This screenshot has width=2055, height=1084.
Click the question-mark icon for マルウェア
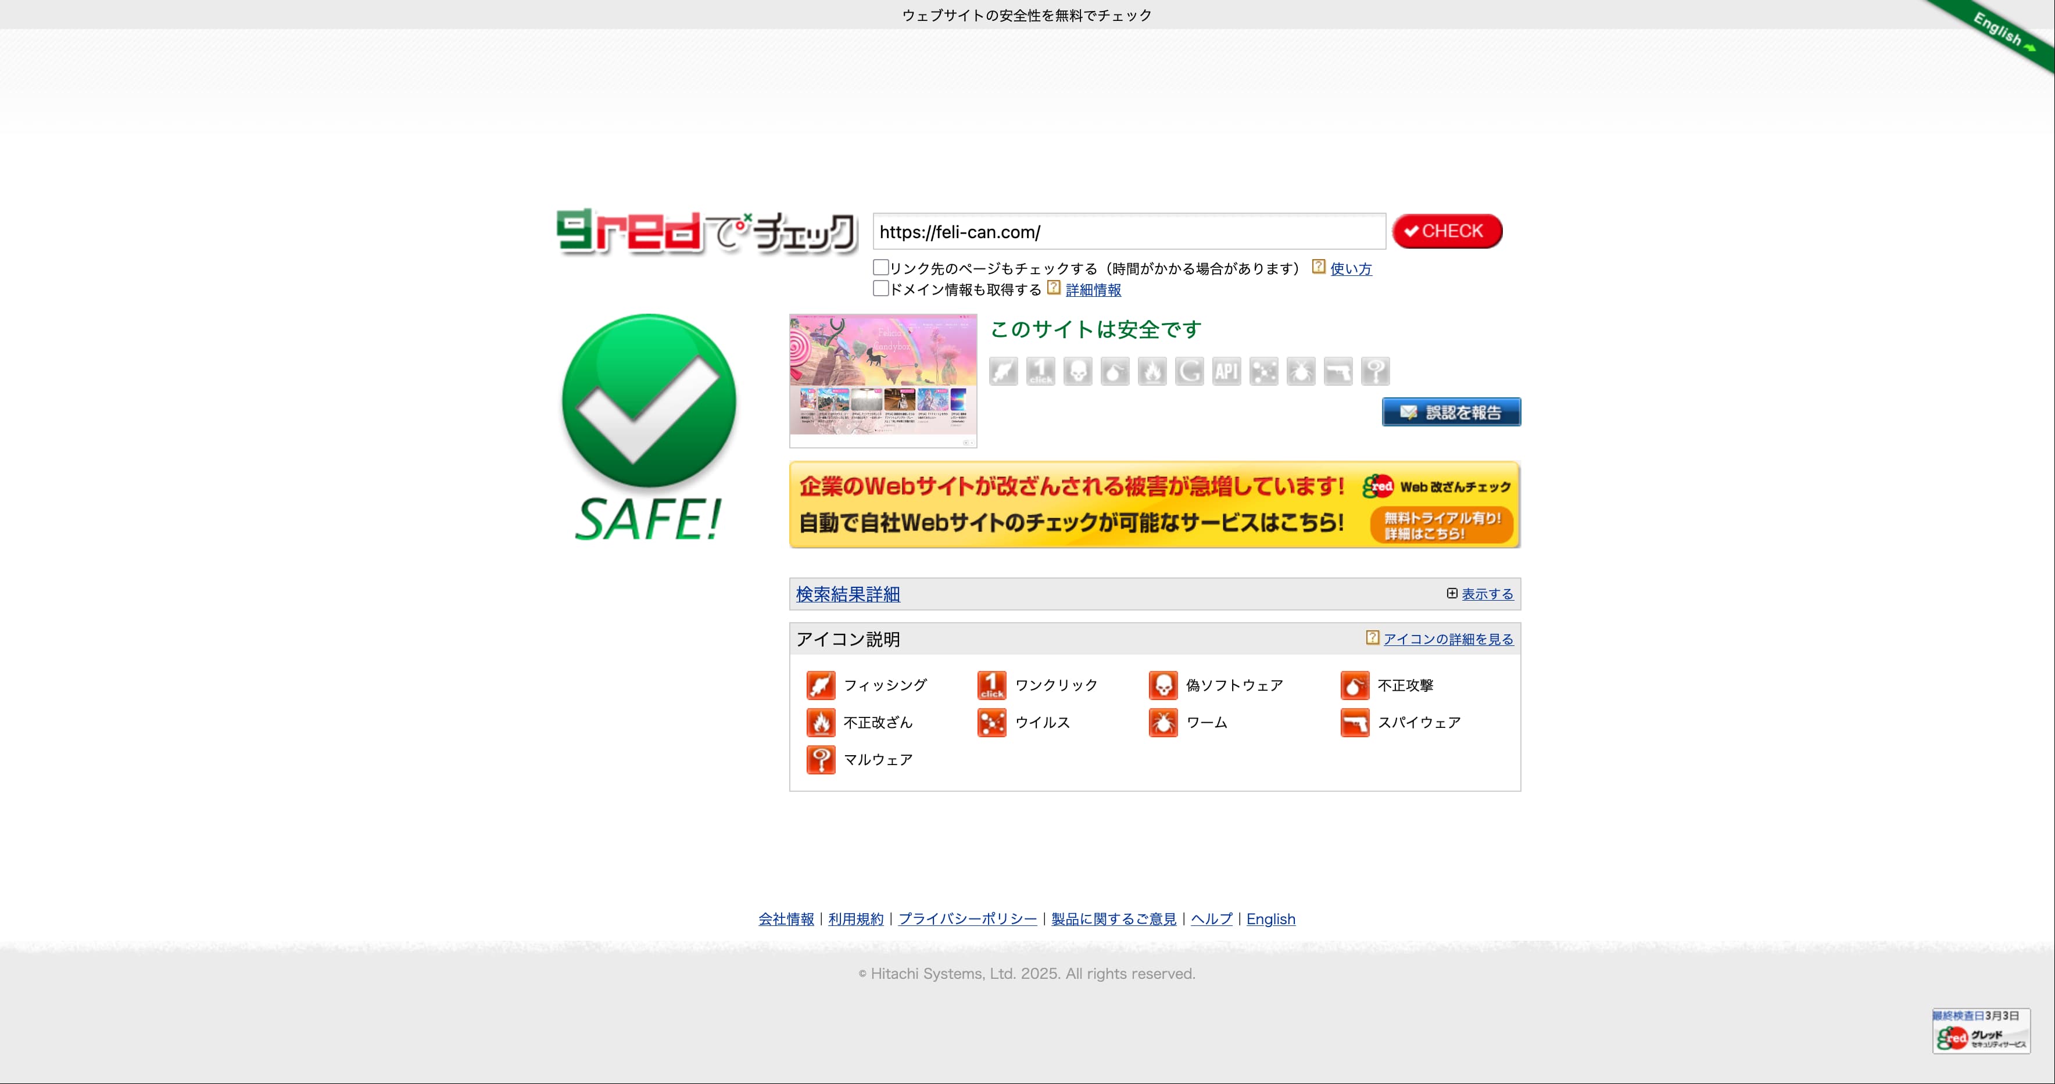820,759
